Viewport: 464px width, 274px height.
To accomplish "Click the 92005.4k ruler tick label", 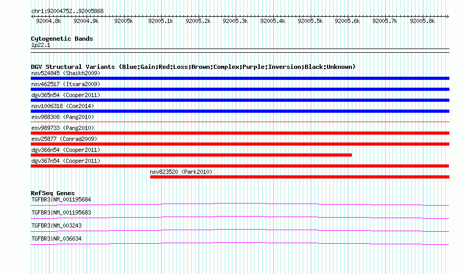I will [273, 21].
